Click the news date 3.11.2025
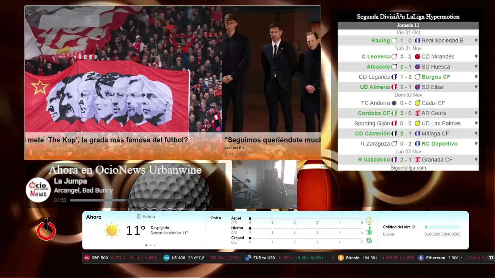 tap(236, 155)
